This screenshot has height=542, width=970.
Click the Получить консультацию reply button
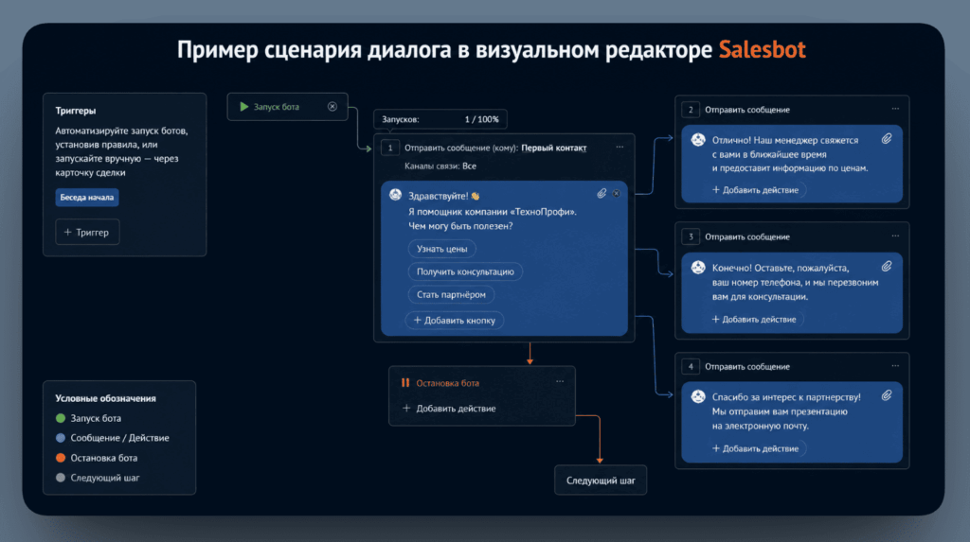(x=465, y=271)
